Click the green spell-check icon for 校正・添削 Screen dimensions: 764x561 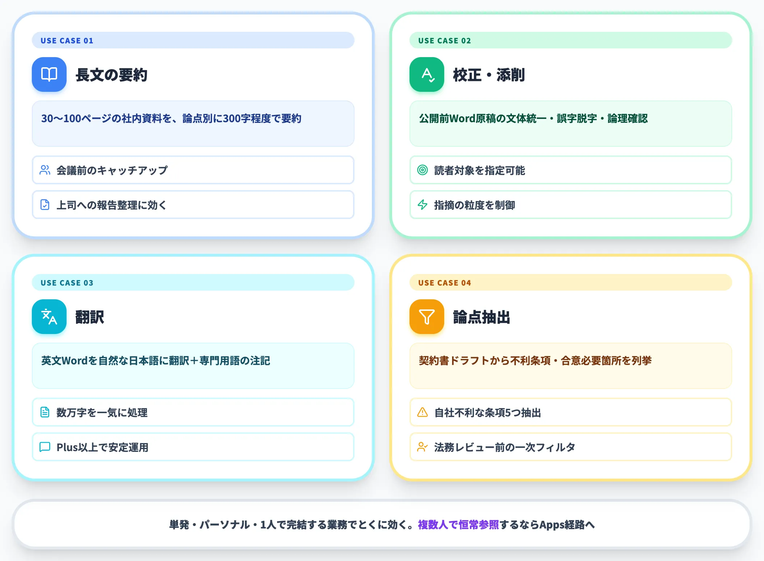(427, 74)
